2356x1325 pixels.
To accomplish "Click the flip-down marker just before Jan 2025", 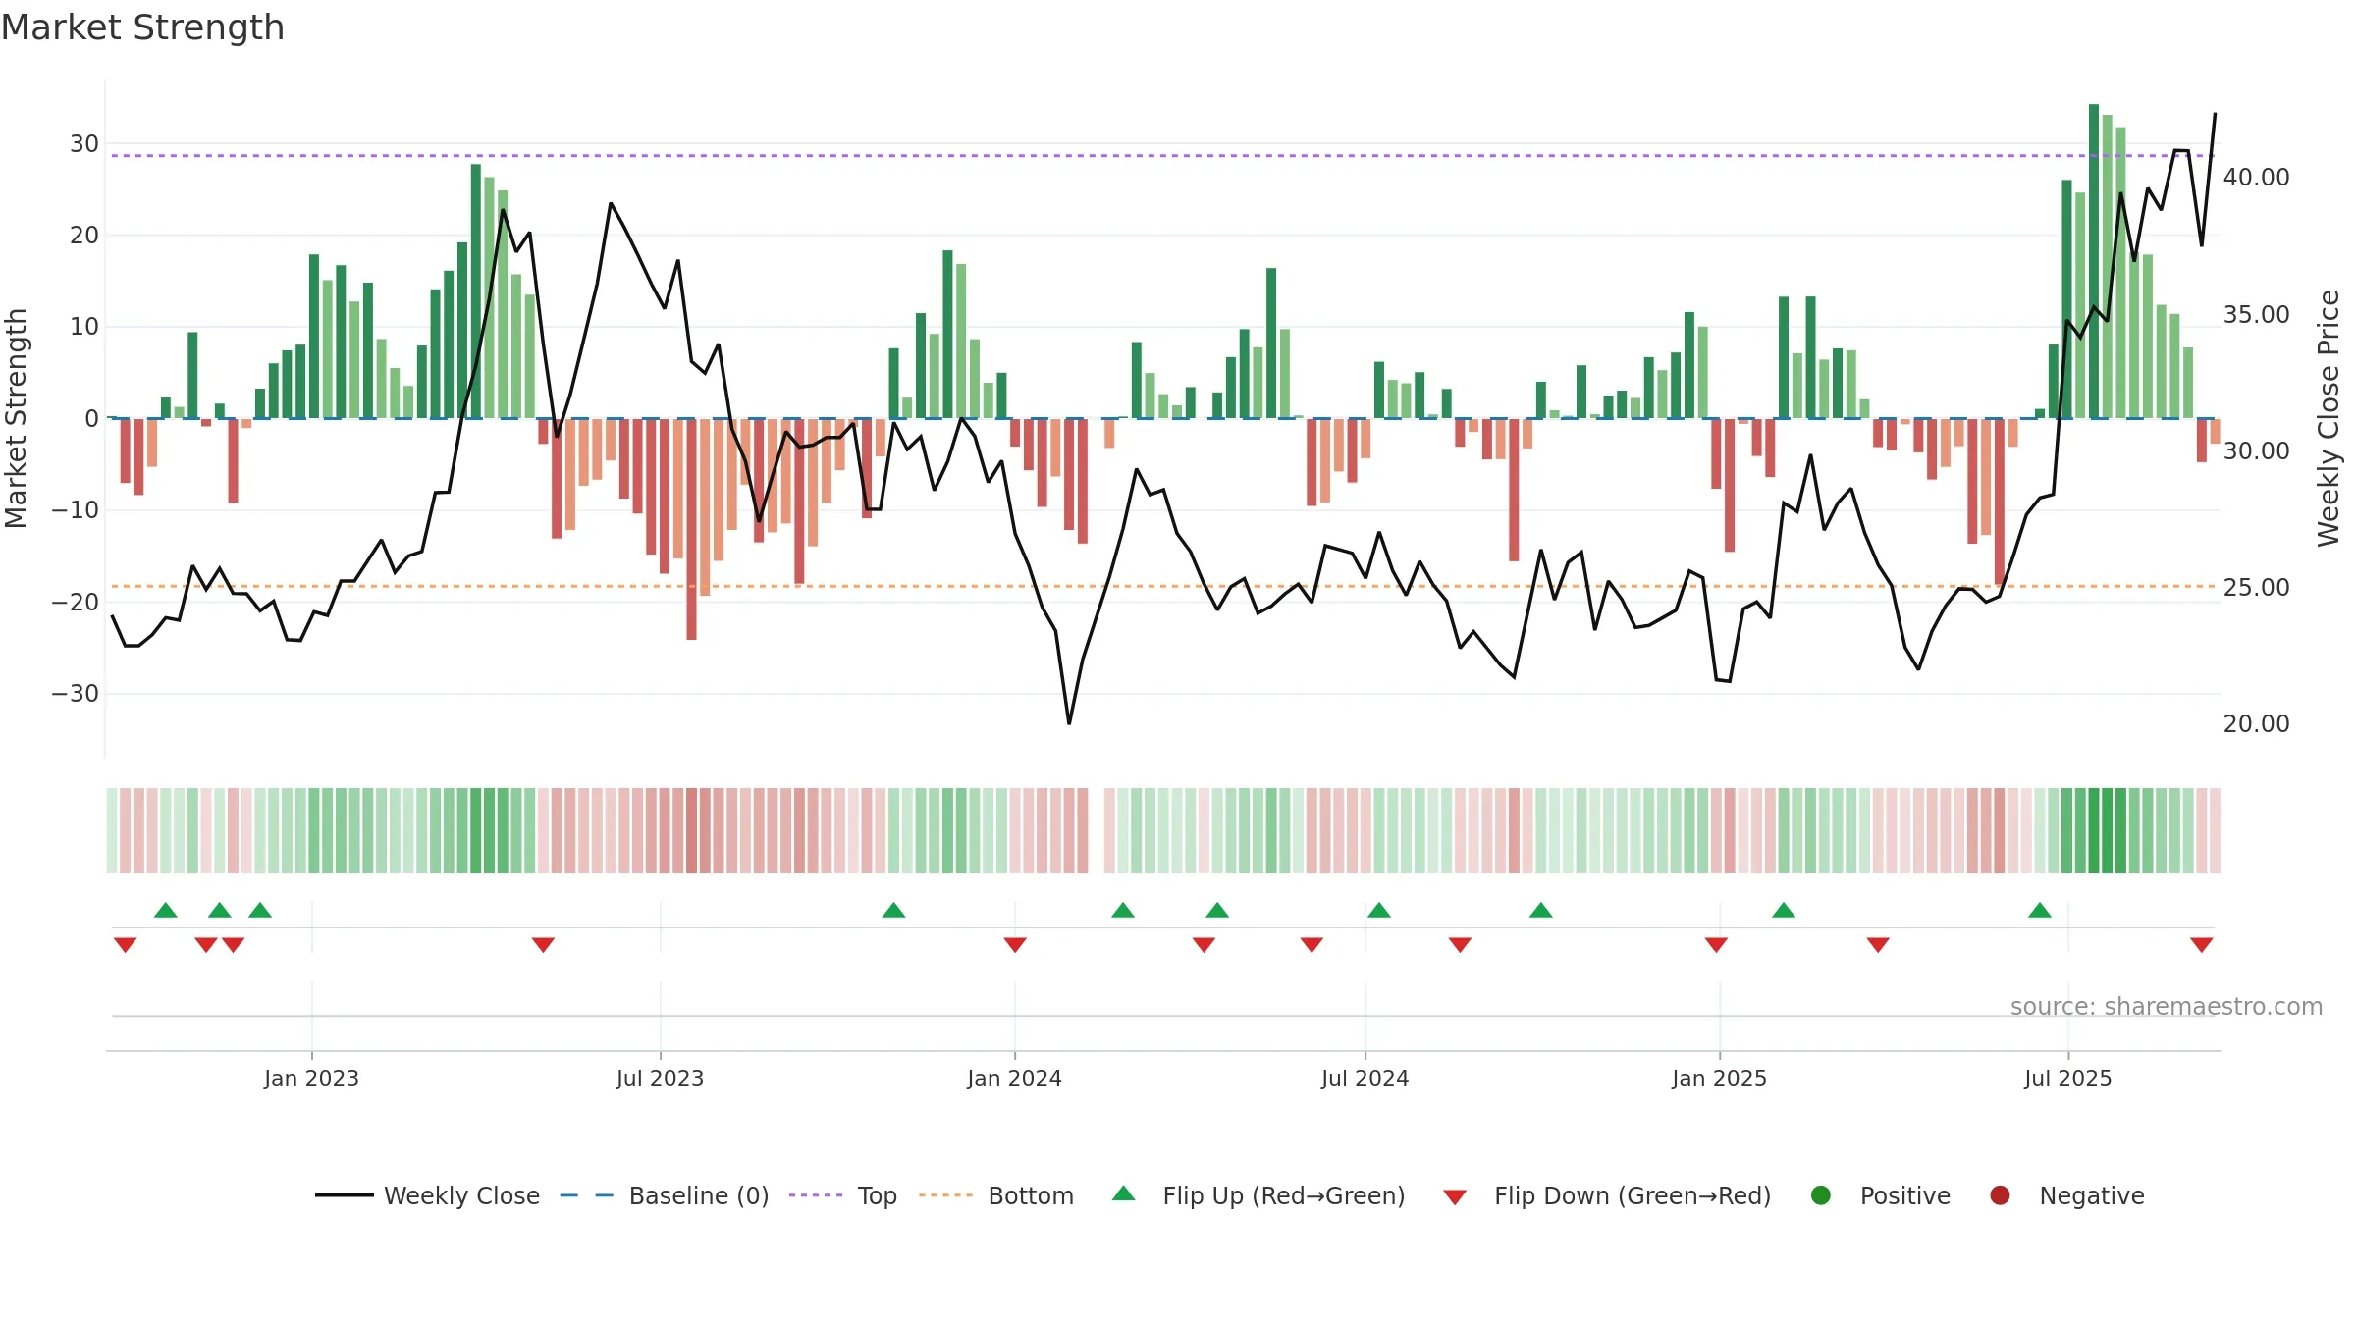I will [1716, 944].
